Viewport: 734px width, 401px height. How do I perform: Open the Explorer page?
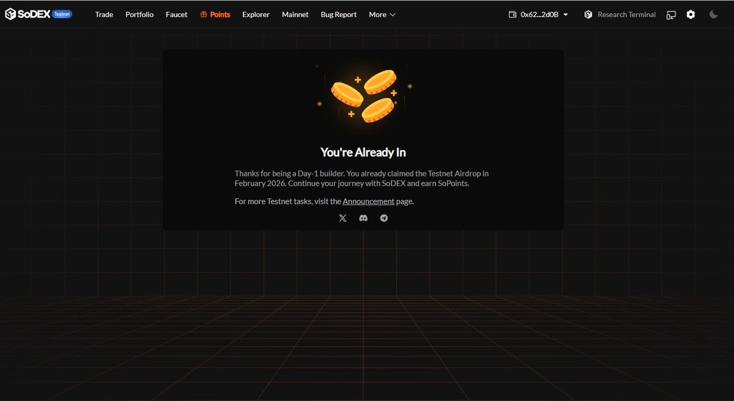[x=256, y=14]
